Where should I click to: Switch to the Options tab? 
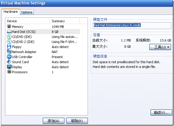[27, 12]
